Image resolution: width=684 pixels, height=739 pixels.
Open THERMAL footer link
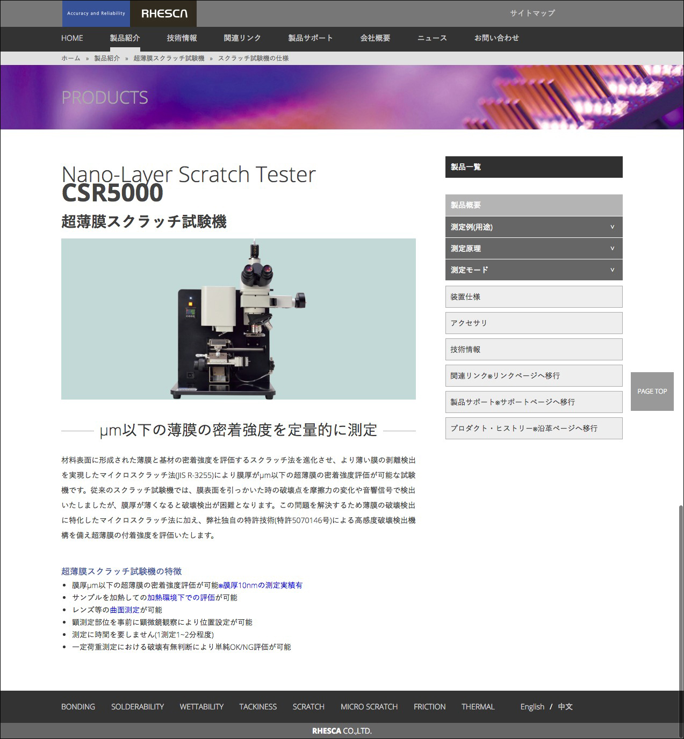[478, 707]
